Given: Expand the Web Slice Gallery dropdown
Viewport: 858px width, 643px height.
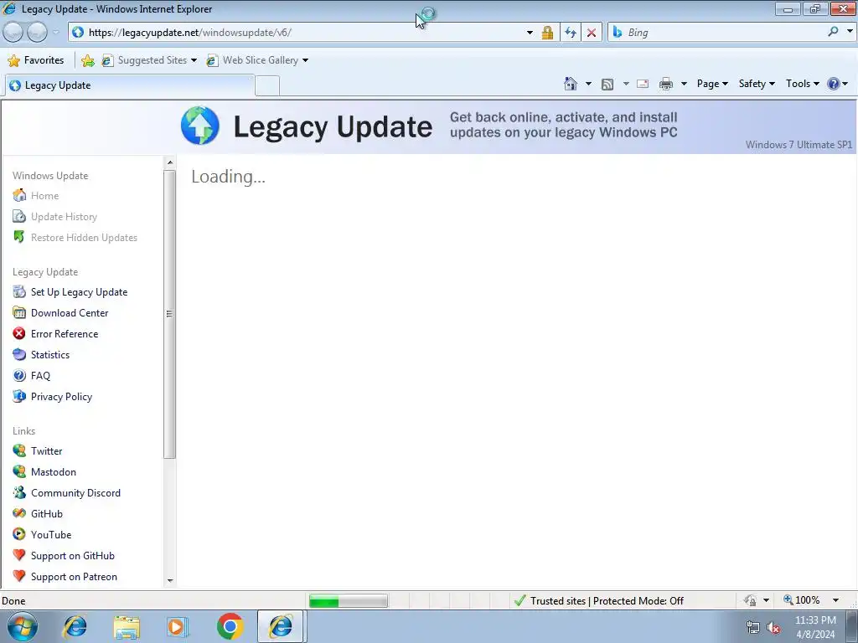Looking at the screenshot, I should [305, 60].
